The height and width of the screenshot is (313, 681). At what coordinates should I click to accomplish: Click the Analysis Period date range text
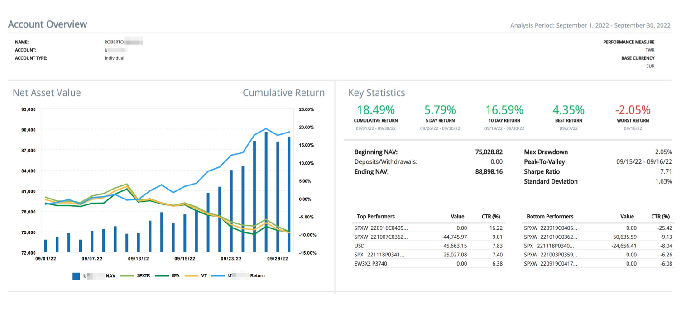point(590,25)
